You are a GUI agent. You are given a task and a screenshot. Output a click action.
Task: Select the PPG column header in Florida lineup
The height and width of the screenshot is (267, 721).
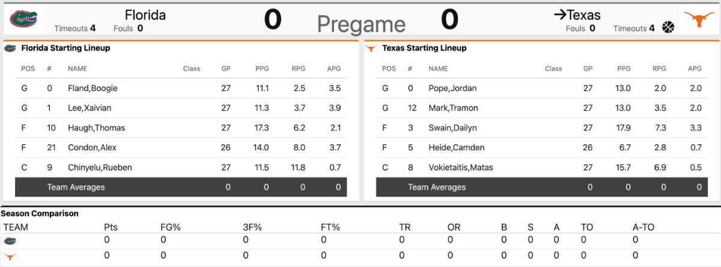click(x=261, y=69)
